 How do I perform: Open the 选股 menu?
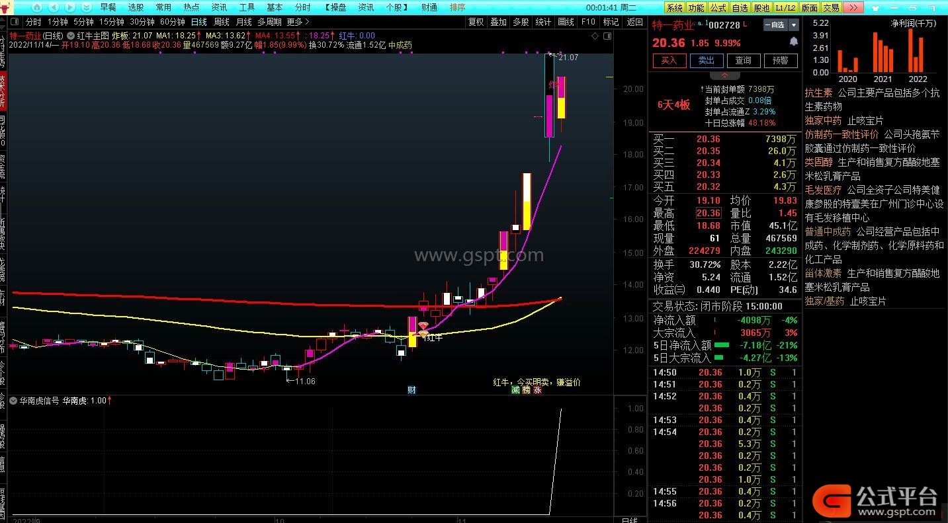pyautogui.click(x=136, y=7)
